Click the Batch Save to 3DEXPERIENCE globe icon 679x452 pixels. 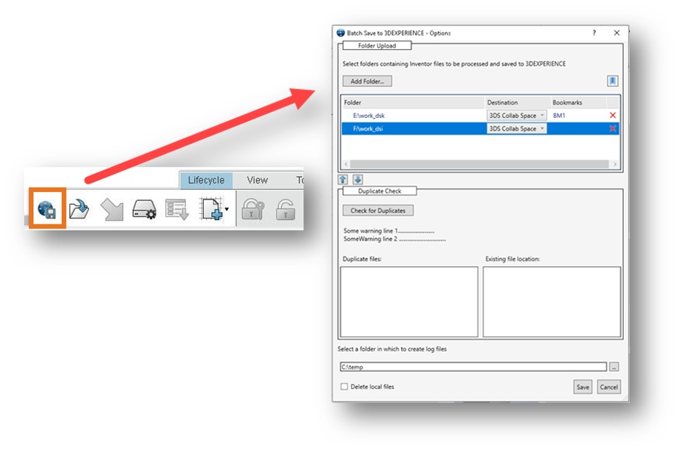pyautogui.click(x=47, y=209)
